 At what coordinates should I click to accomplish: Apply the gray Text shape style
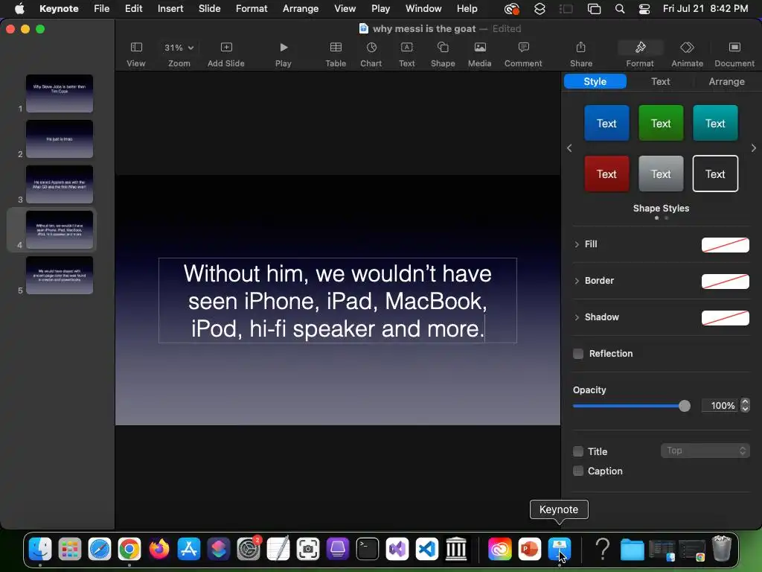[x=661, y=174]
